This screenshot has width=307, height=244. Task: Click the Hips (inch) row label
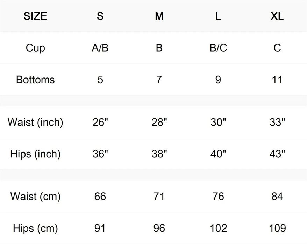click(35, 154)
